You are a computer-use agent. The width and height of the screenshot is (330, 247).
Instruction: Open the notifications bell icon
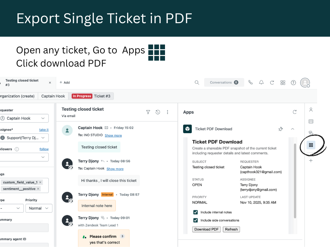tap(261, 83)
